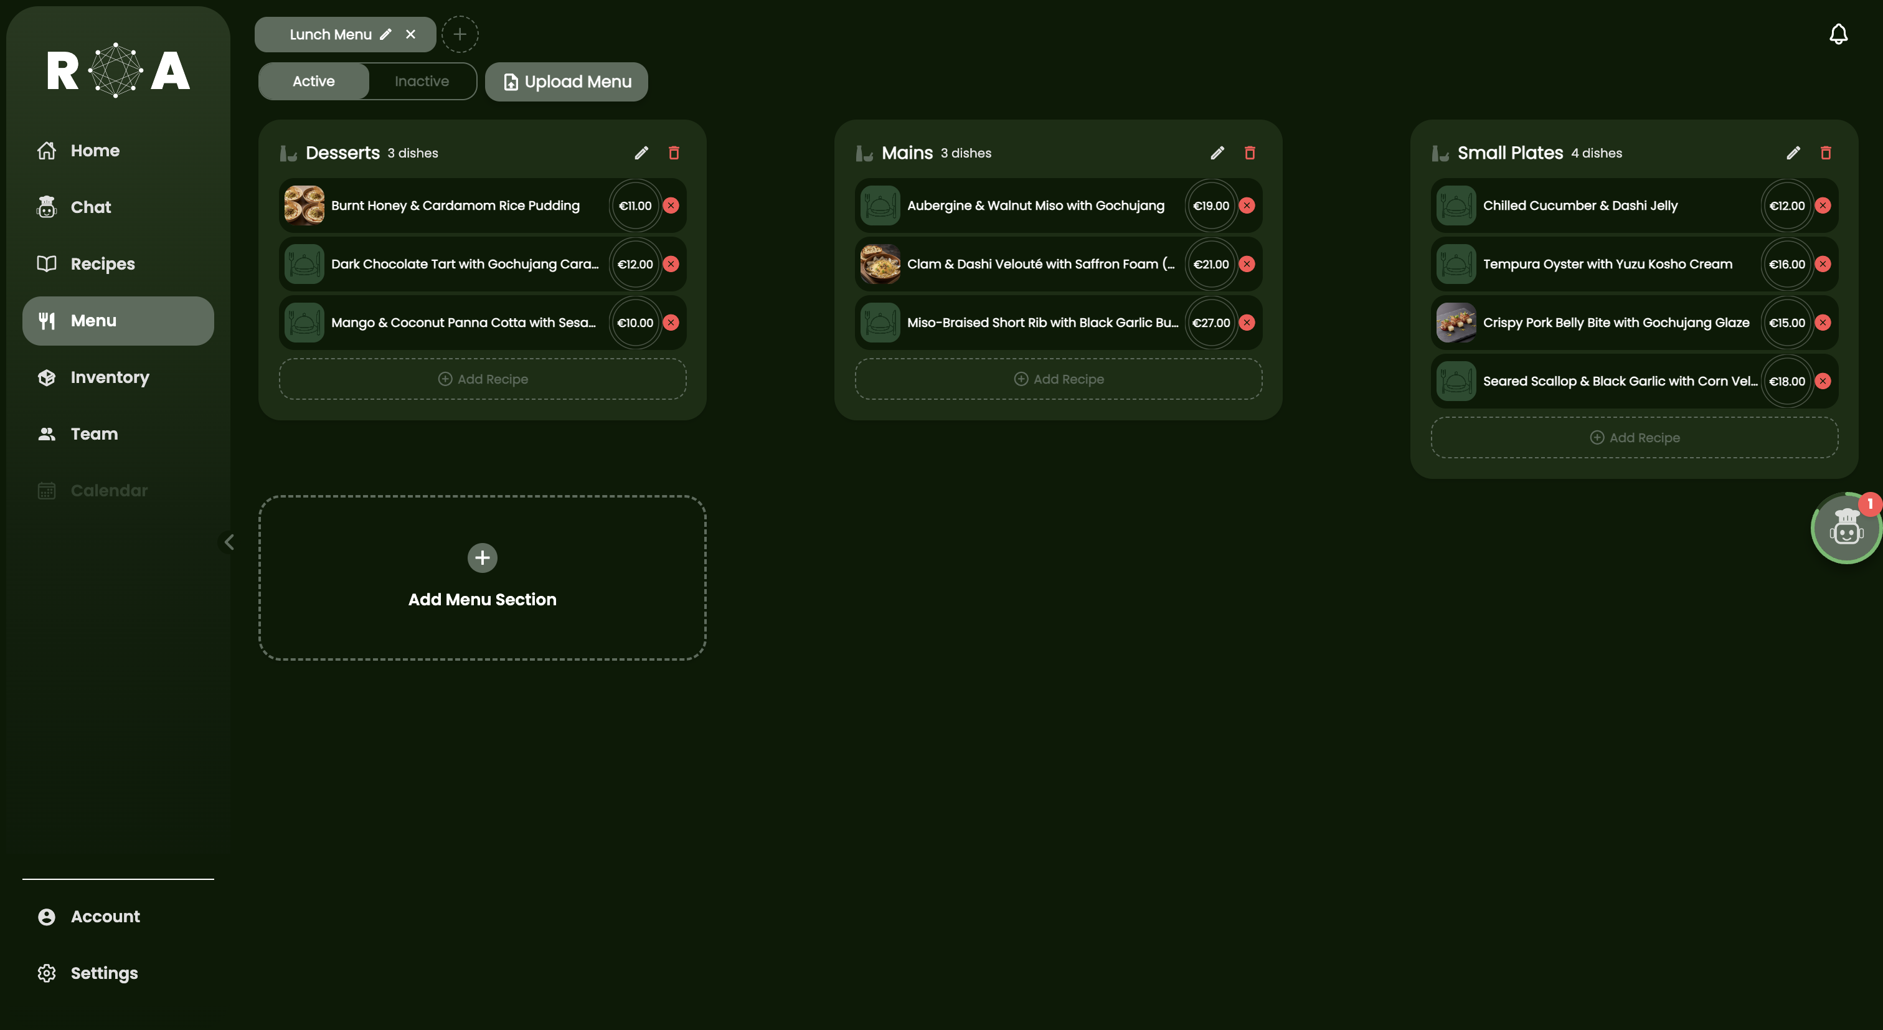This screenshot has width=1883, height=1030.
Task: Add Recipe to Mains section
Action: [1059, 379]
